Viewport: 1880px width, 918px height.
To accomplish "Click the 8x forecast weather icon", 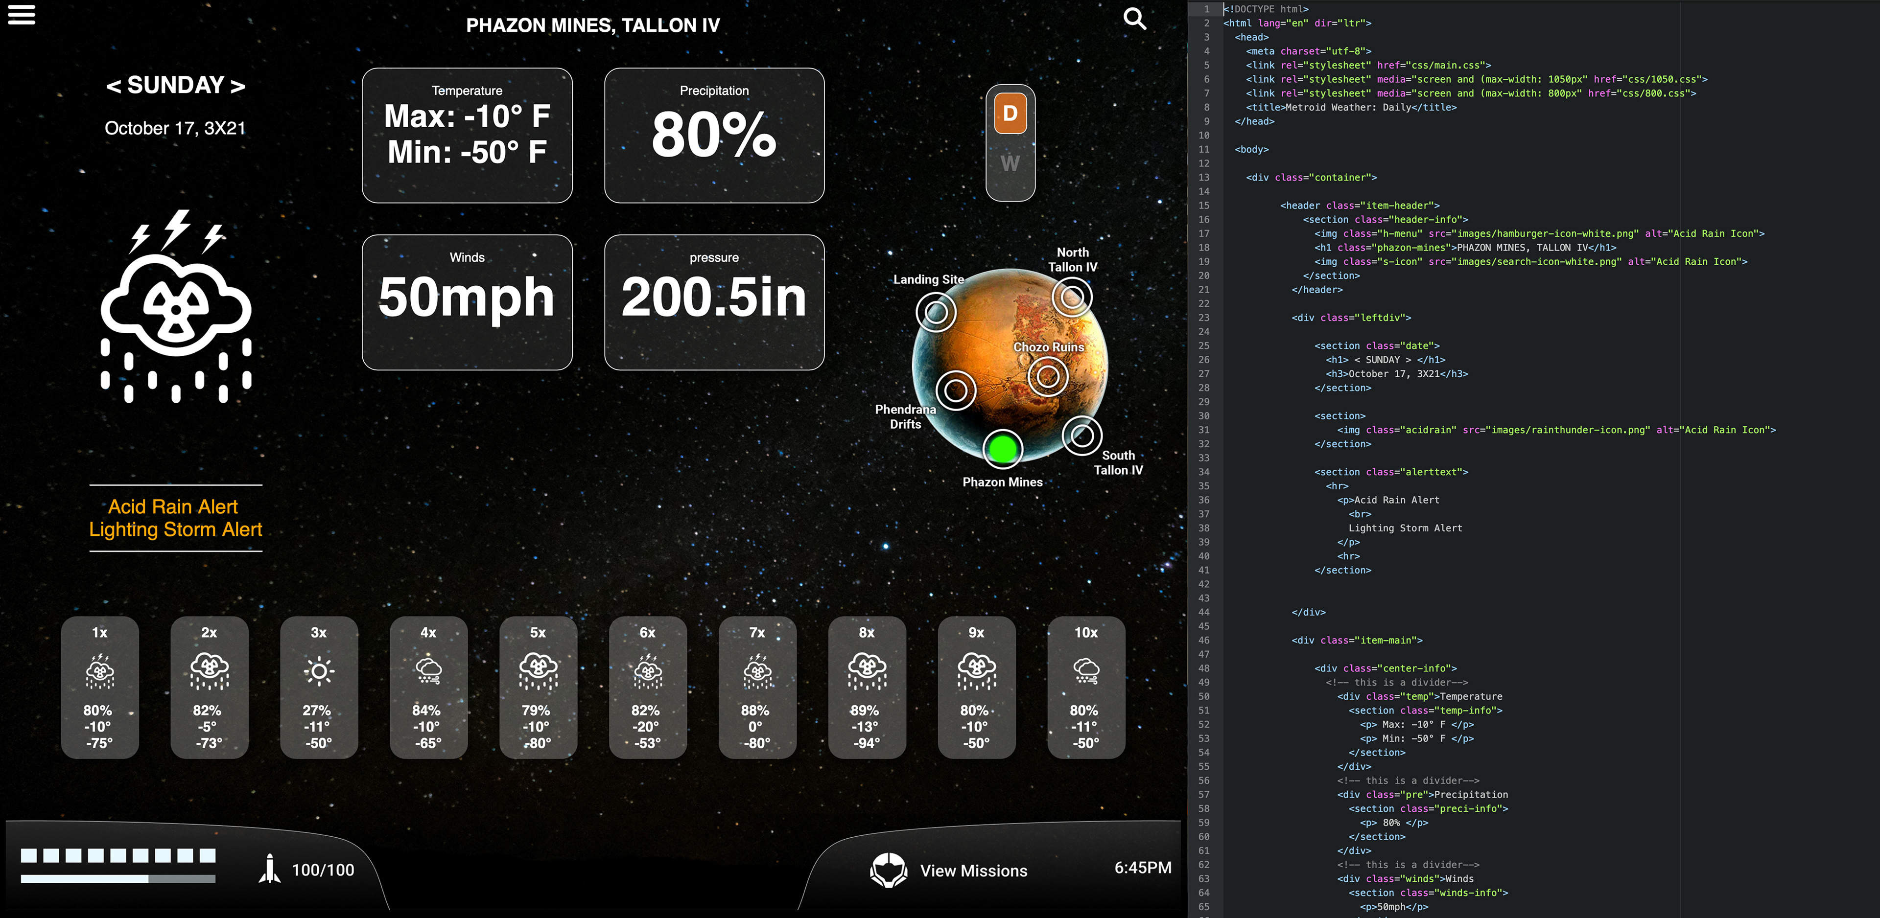I will click(867, 671).
